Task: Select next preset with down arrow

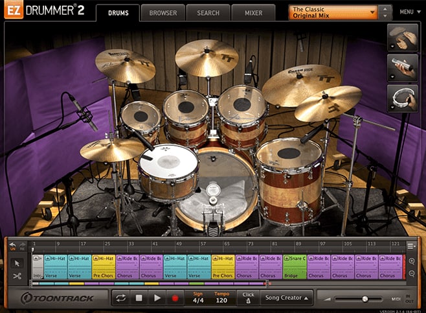Action: 385,16
